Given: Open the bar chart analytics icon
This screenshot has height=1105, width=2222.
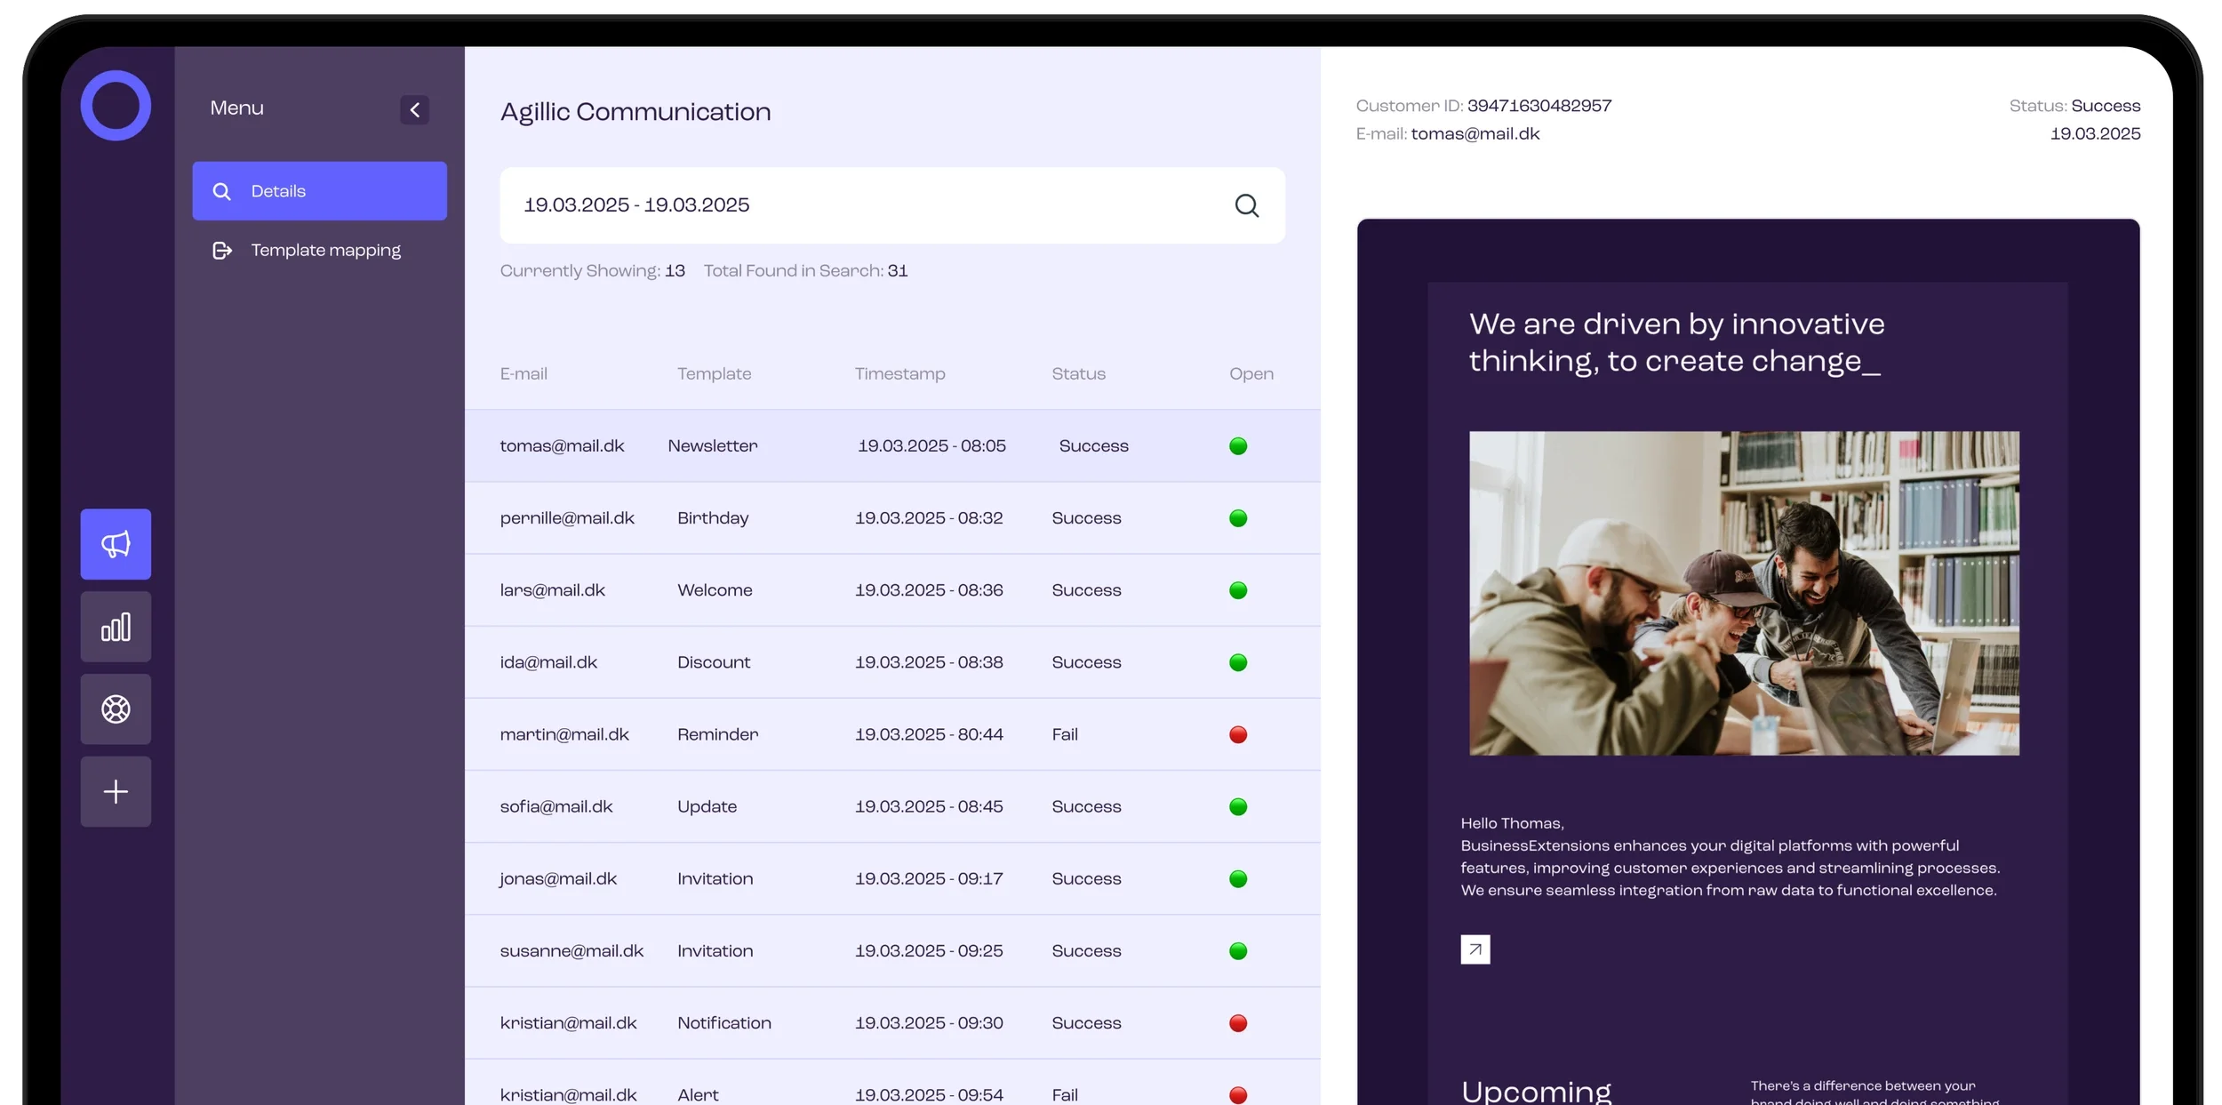Looking at the screenshot, I should click(116, 627).
